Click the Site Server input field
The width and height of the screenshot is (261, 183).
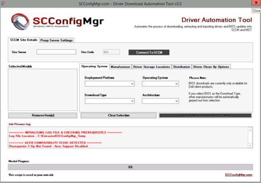tap(56, 52)
